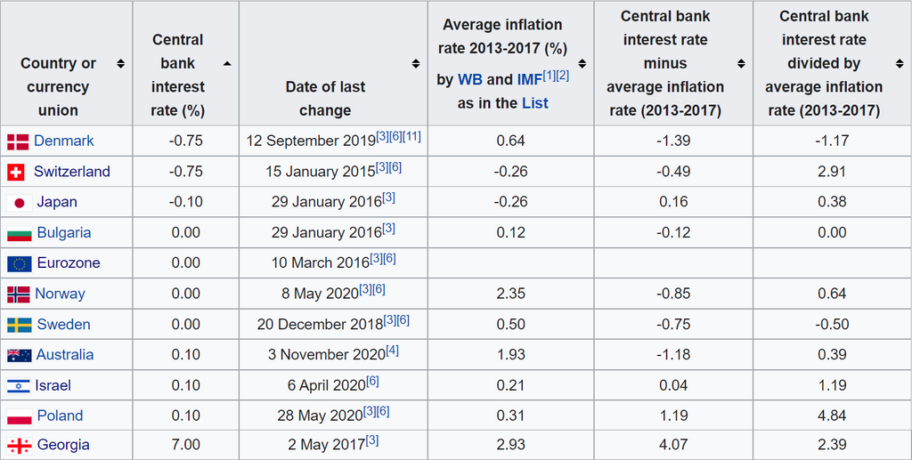The width and height of the screenshot is (912, 460).
Task: Follow the List link in header
Action: (535, 103)
